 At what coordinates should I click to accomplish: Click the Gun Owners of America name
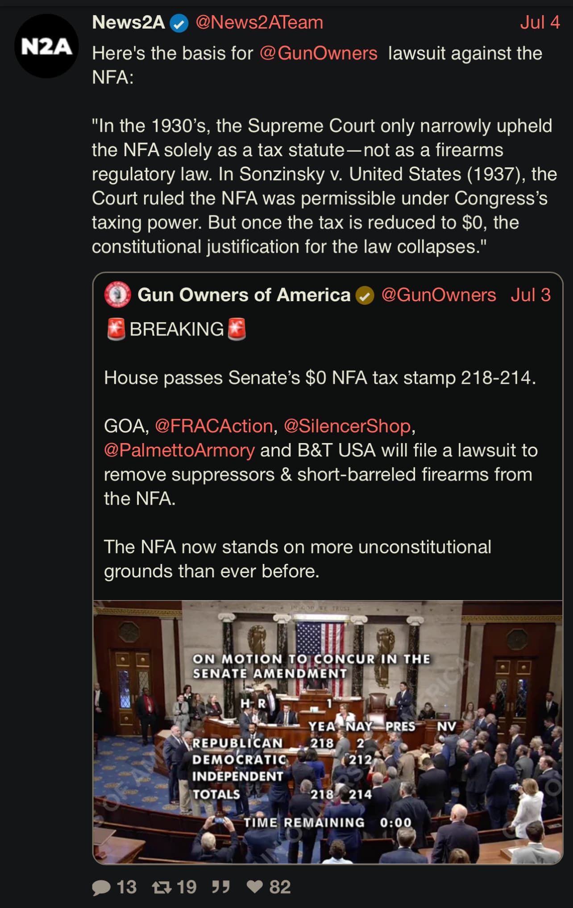tap(244, 295)
